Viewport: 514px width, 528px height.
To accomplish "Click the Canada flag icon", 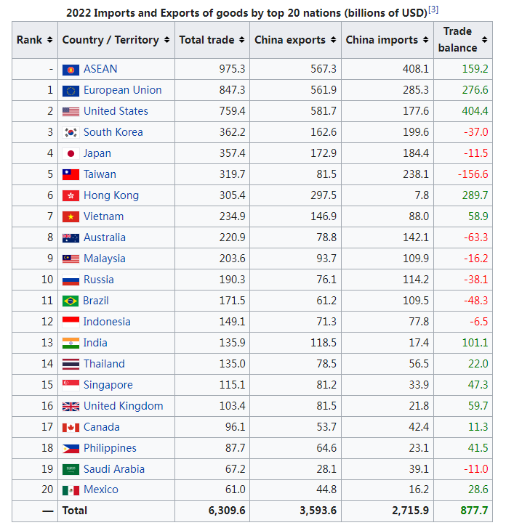I will click(x=71, y=428).
